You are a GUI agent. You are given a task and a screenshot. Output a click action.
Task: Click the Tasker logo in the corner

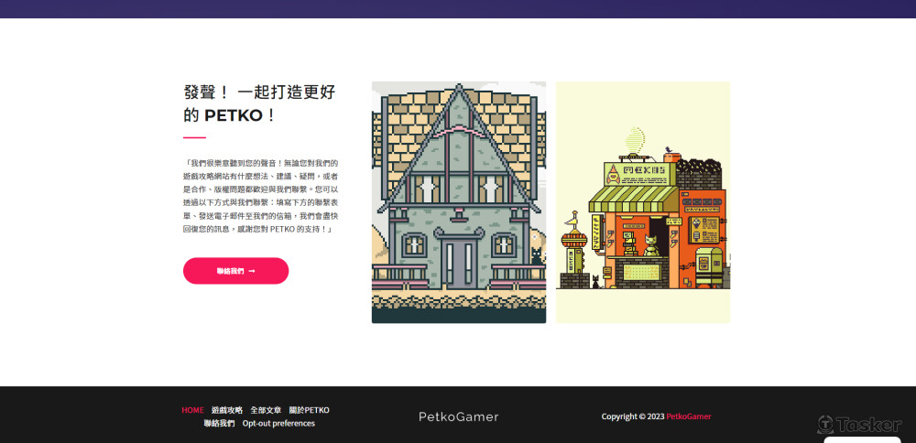pyautogui.click(x=859, y=425)
